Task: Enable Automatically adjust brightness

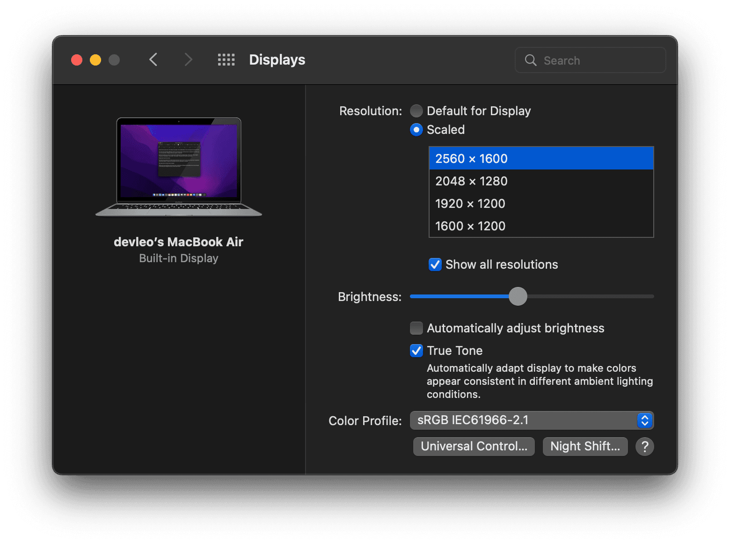Action: coord(416,328)
